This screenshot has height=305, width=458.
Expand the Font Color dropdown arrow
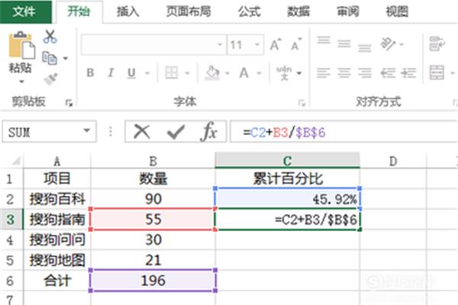(x=259, y=73)
